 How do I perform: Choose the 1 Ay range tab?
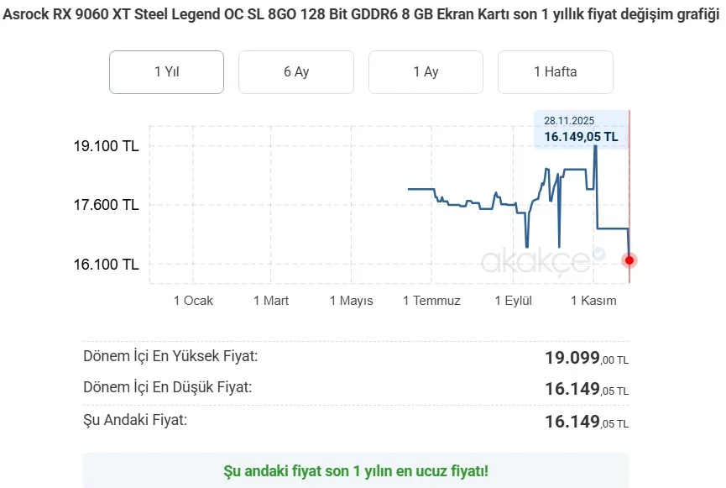[426, 72]
